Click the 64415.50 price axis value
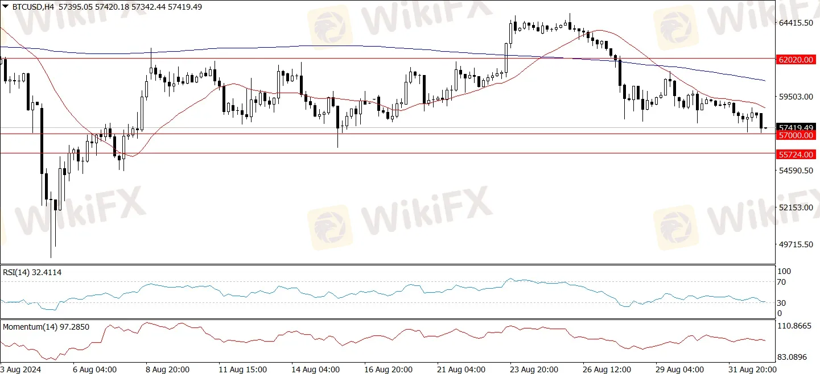Image resolution: width=820 pixels, height=374 pixels. coord(797,23)
